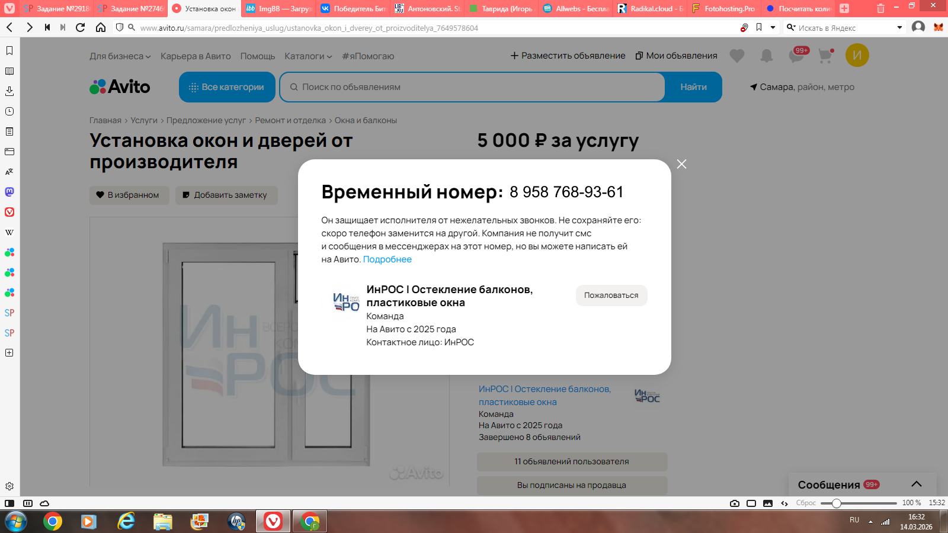Open Avito profile avatar 'И'
This screenshot has width=948, height=533.
(x=857, y=55)
